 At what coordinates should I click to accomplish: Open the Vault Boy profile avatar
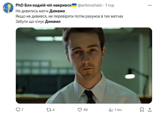[8, 8]
